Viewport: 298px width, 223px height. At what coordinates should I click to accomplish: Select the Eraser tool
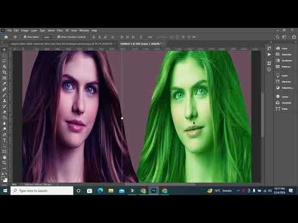pyautogui.click(x=4, y=111)
